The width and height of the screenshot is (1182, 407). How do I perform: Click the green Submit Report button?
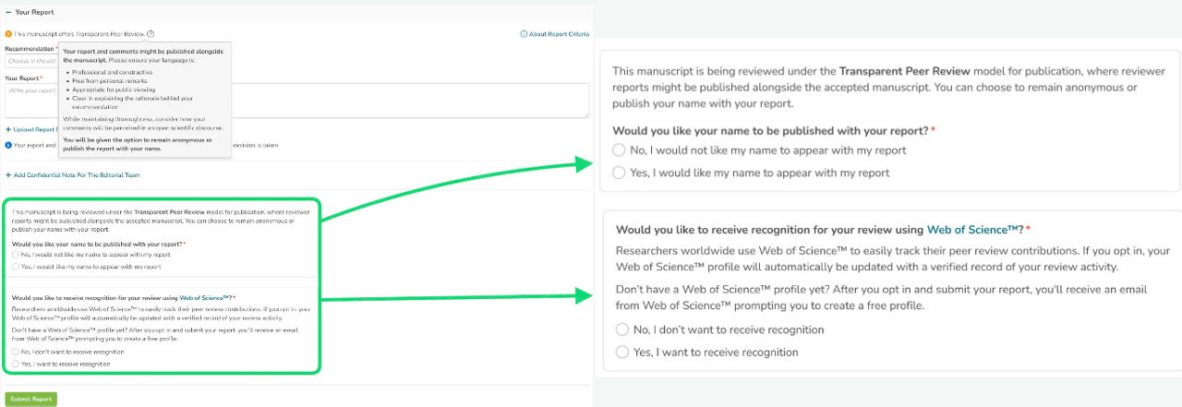coord(30,399)
